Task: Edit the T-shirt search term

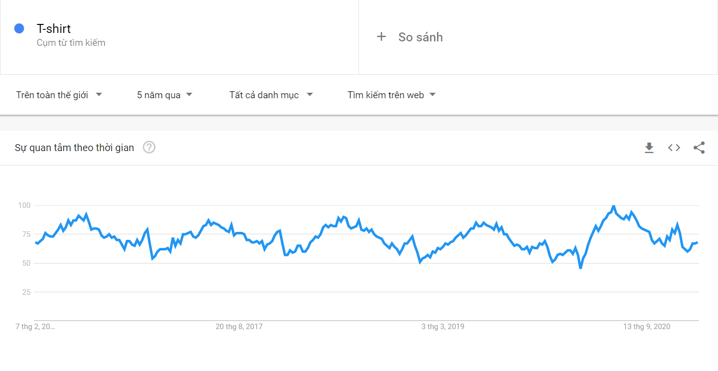Action: pyautogui.click(x=54, y=28)
